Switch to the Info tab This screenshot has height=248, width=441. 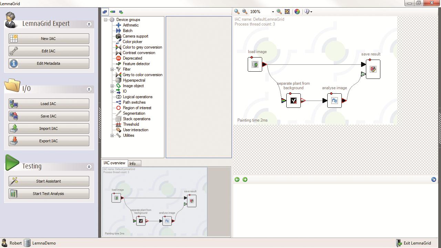coord(133,164)
